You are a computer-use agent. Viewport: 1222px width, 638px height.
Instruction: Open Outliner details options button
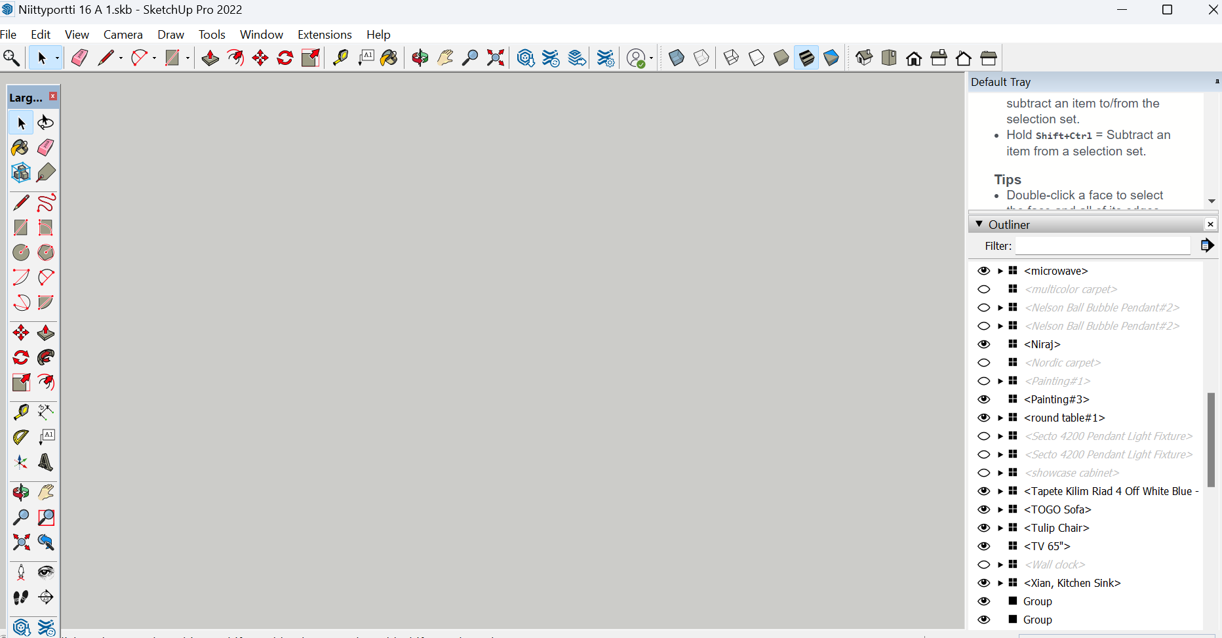(x=1207, y=245)
